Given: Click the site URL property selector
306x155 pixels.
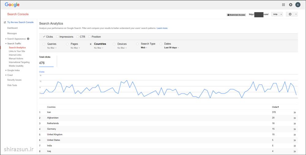Looking at the screenshot, I should [259, 14].
